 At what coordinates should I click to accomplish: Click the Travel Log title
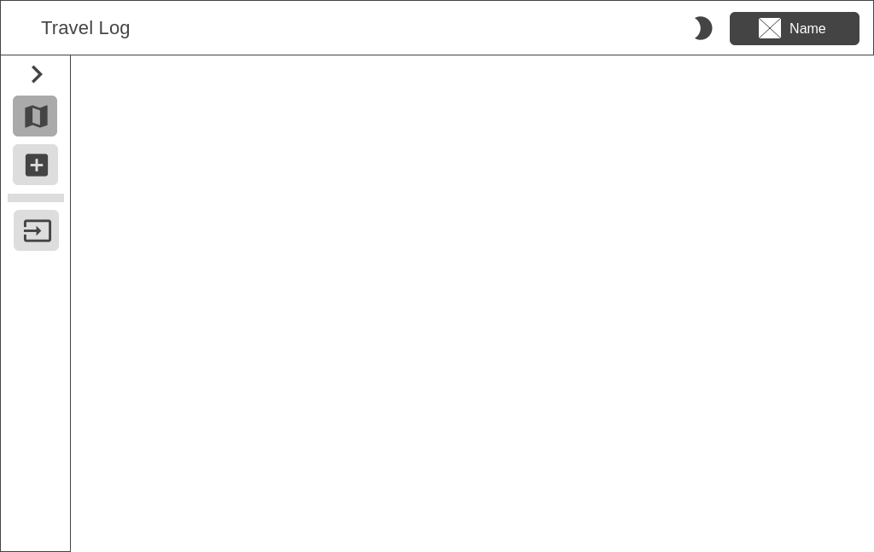point(85,28)
